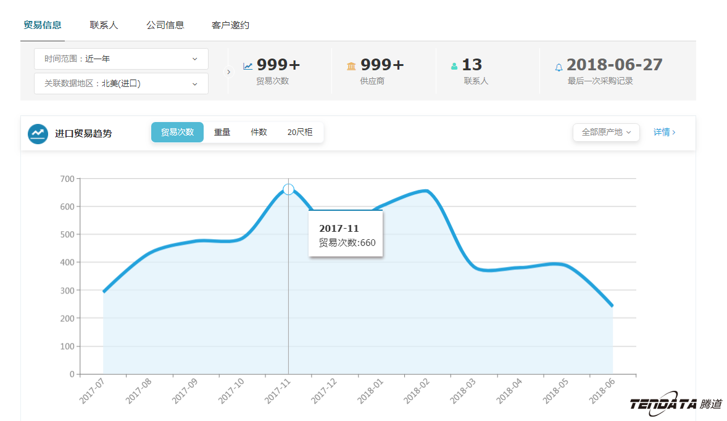727x421 pixels.
Task: Open the 关联数据地区 dropdown
Action: (x=121, y=84)
